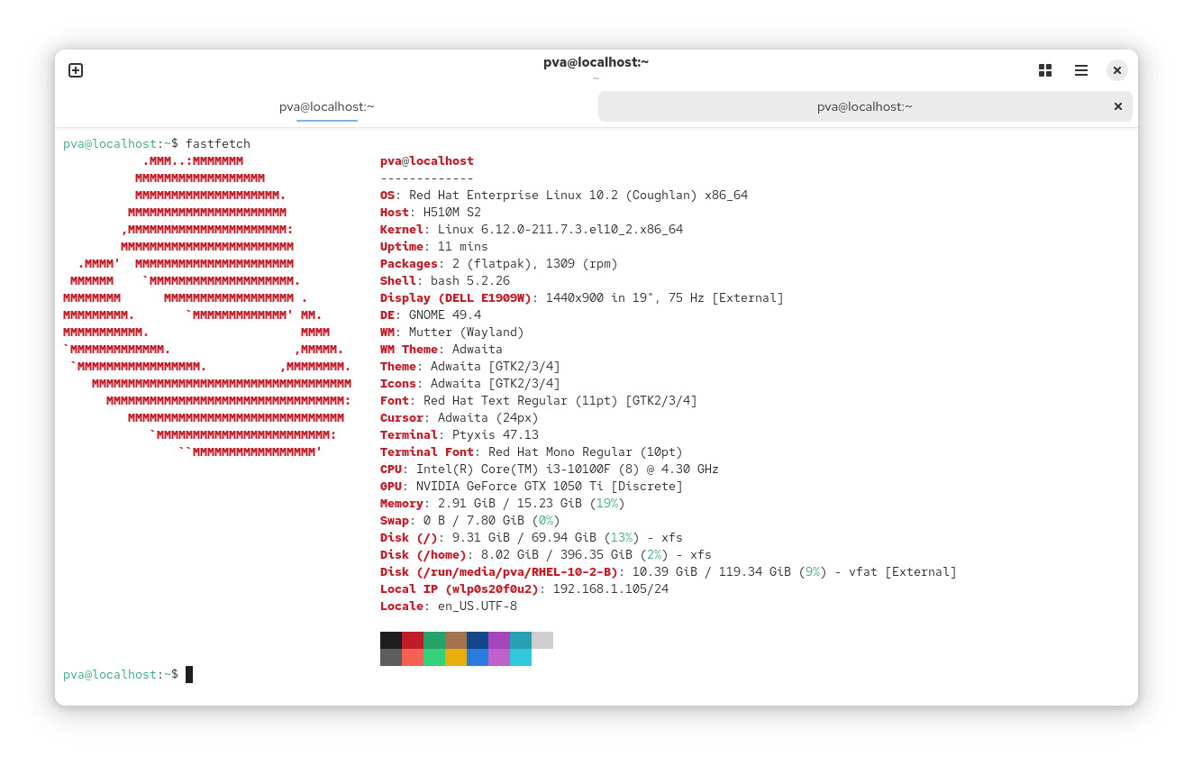Click the terminal cursor at the bottom prompt
1193x766 pixels.
tap(189, 674)
